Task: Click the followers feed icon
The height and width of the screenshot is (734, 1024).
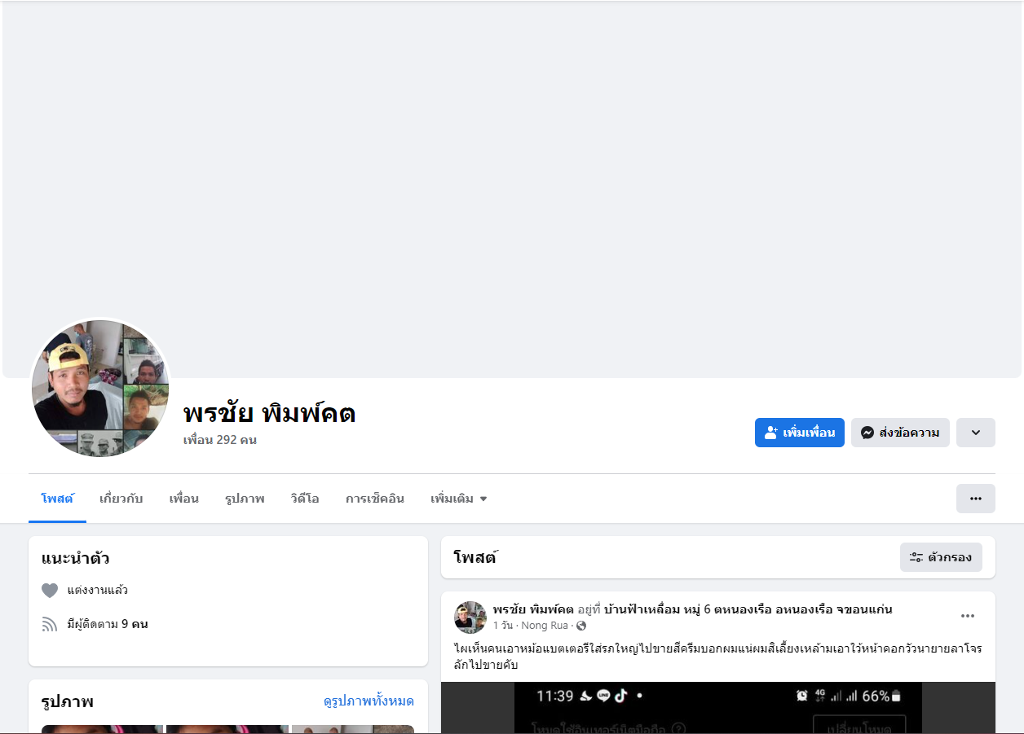Action: [x=50, y=625]
